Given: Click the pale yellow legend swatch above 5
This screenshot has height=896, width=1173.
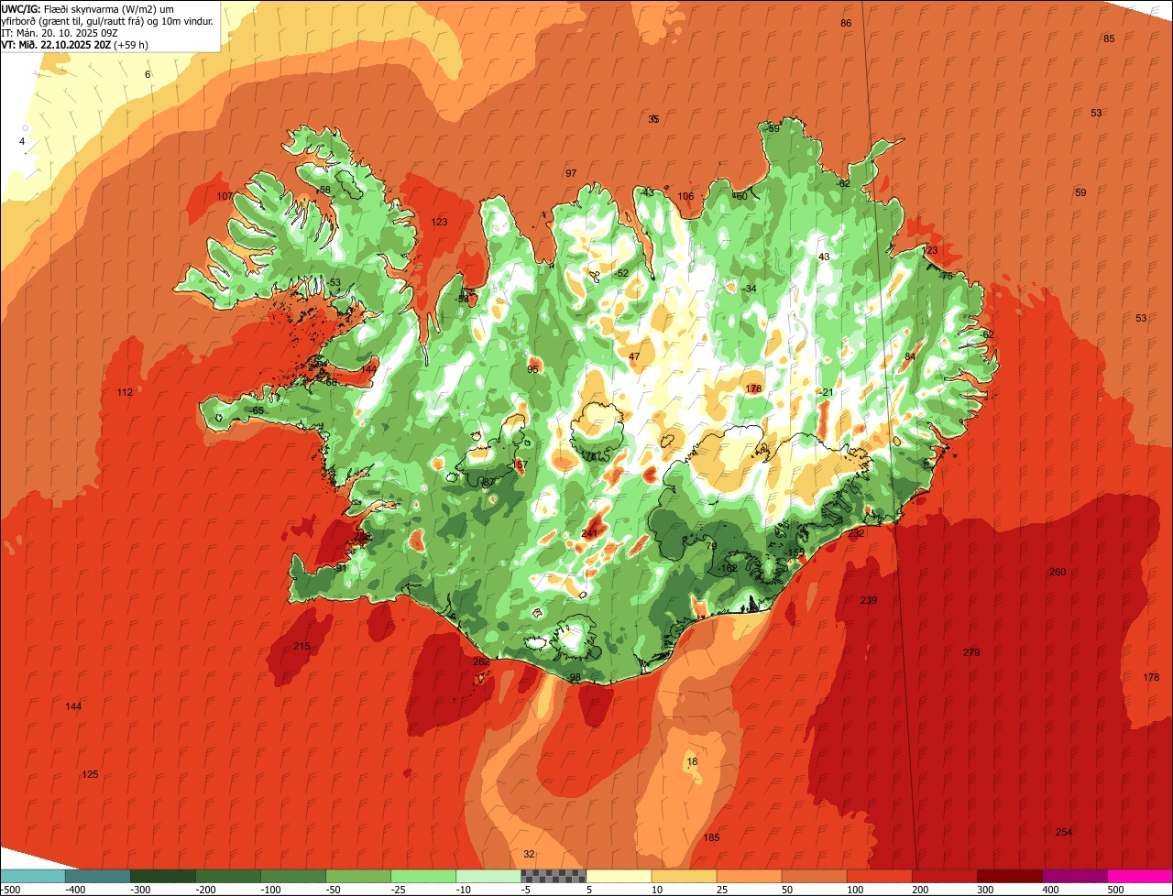Looking at the screenshot, I should [619, 876].
